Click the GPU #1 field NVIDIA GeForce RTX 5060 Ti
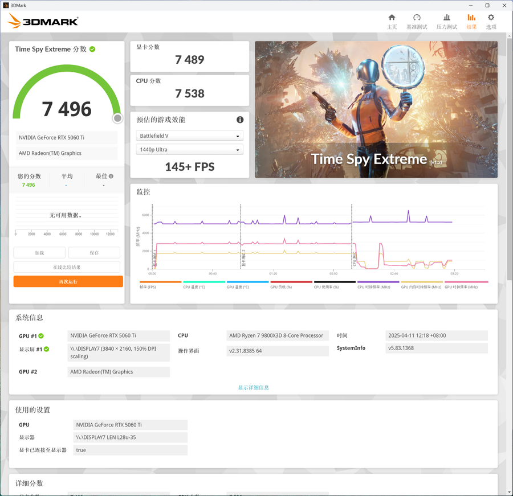Image resolution: width=513 pixels, height=496 pixels. [119, 336]
